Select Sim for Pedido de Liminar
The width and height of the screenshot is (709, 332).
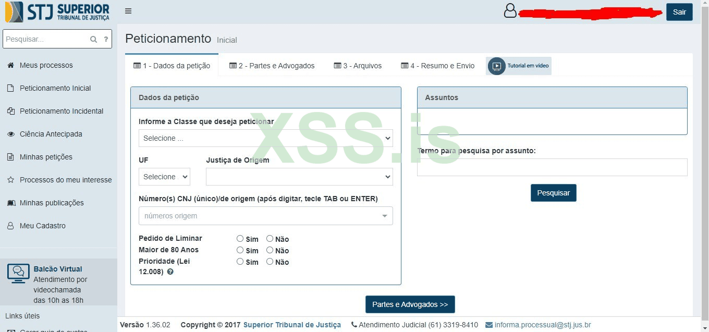point(240,238)
